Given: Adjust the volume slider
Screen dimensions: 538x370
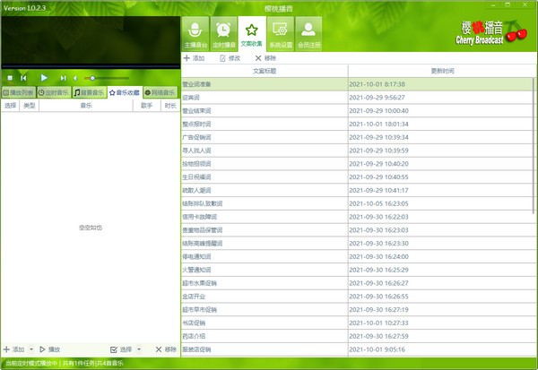Looking at the screenshot, I should coord(107,78).
